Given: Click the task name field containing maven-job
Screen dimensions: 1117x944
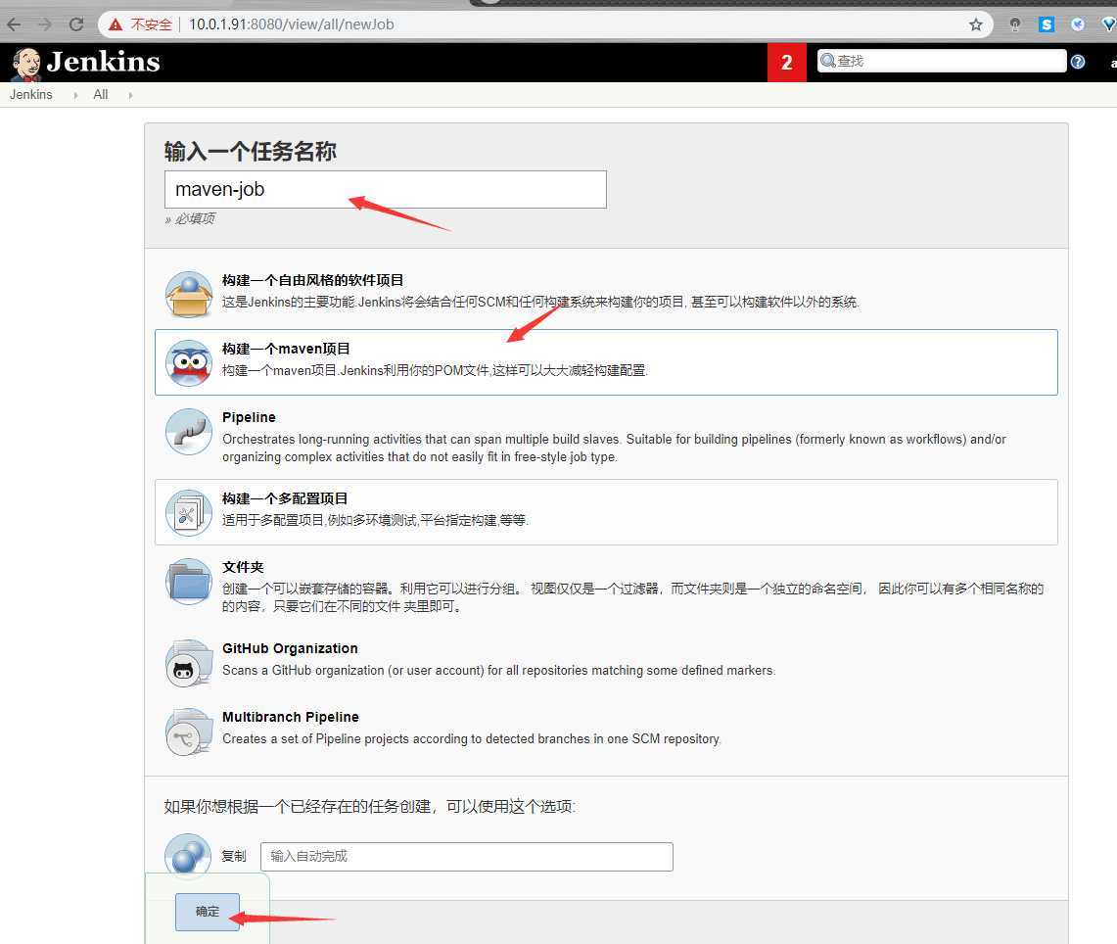Looking at the screenshot, I should [x=386, y=190].
